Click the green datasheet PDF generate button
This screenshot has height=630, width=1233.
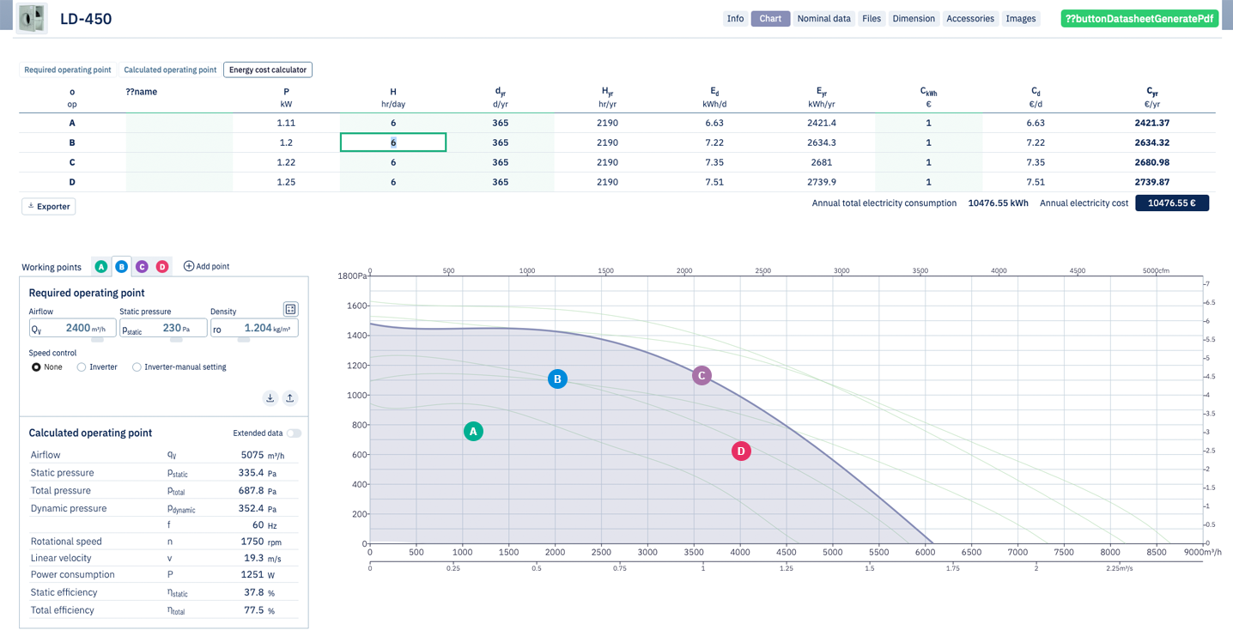1139,18
